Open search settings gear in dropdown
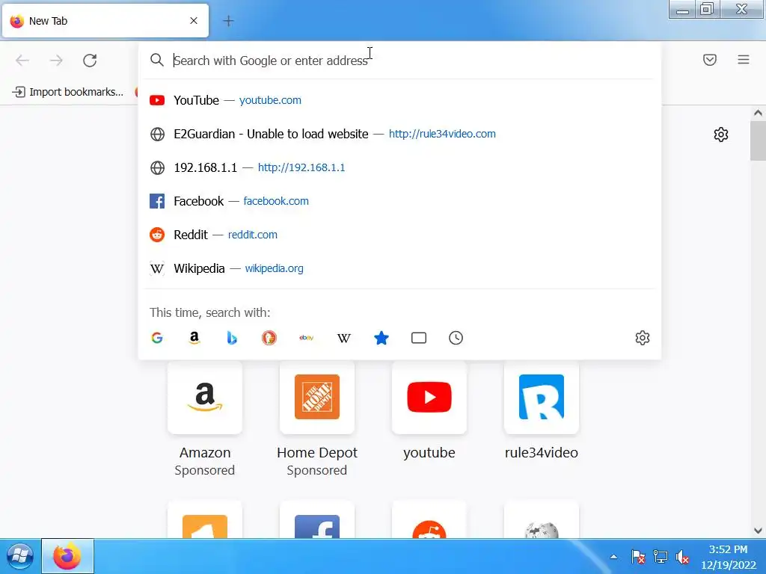This screenshot has width=766, height=574. coord(643,338)
